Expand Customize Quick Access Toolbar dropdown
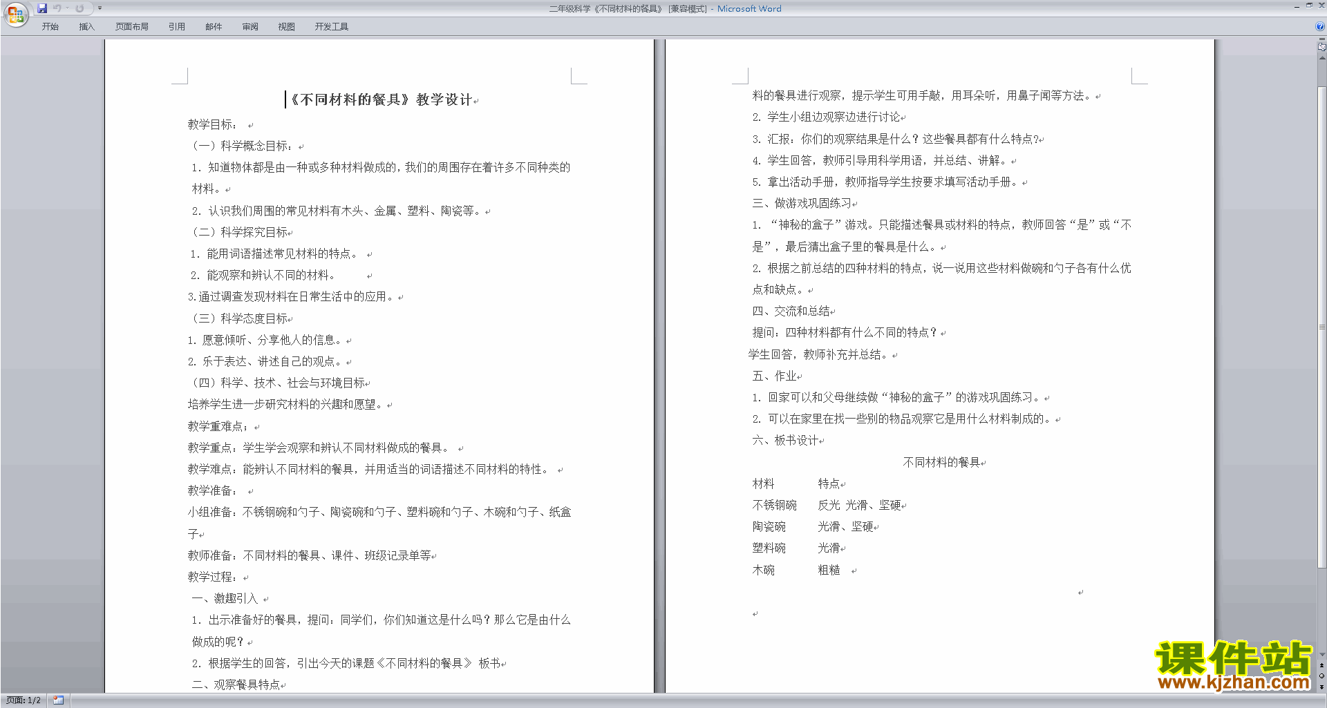 coord(100,8)
